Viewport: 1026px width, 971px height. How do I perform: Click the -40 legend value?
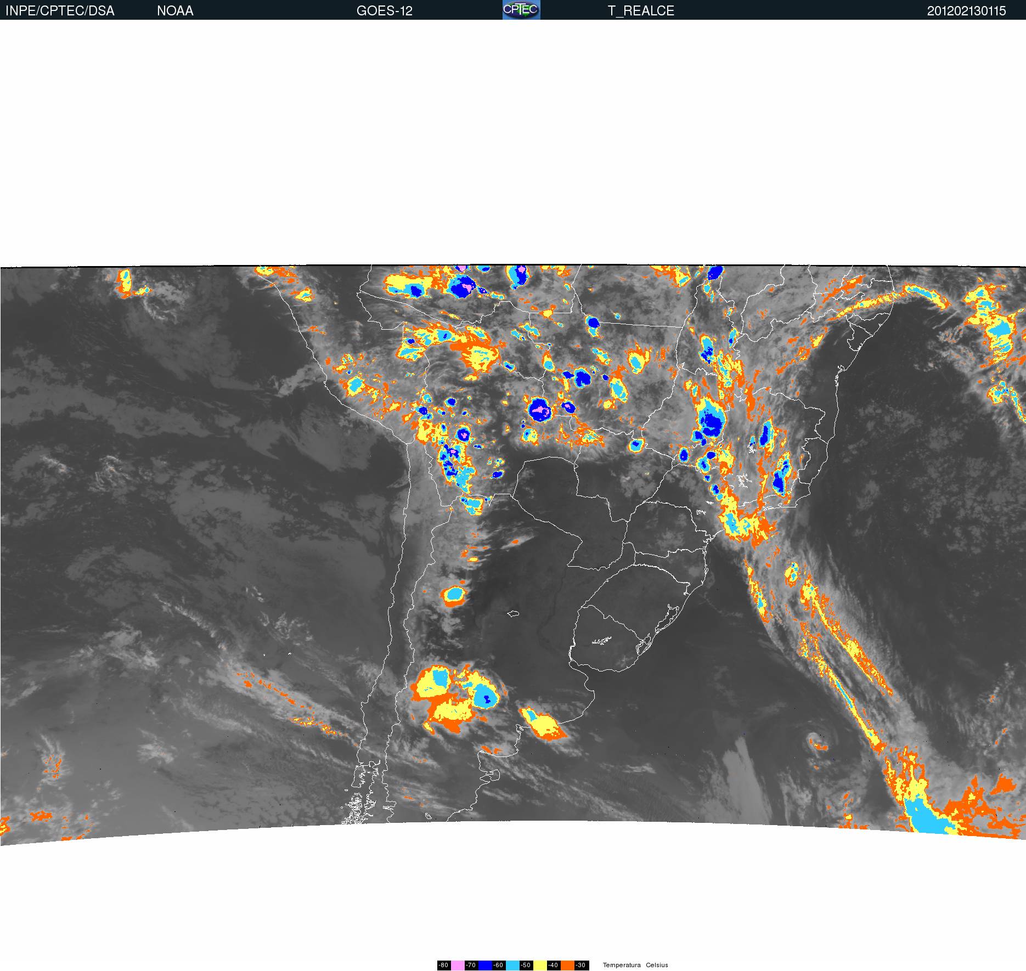(554, 965)
